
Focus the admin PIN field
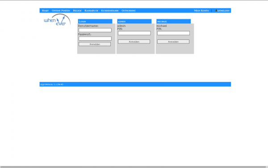point(134,33)
